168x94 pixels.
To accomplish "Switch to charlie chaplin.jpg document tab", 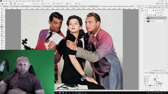I will point(26,6).
